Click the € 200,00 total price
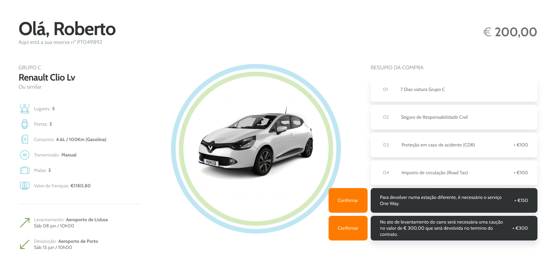This screenshot has height=269, width=556. (510, 32)
